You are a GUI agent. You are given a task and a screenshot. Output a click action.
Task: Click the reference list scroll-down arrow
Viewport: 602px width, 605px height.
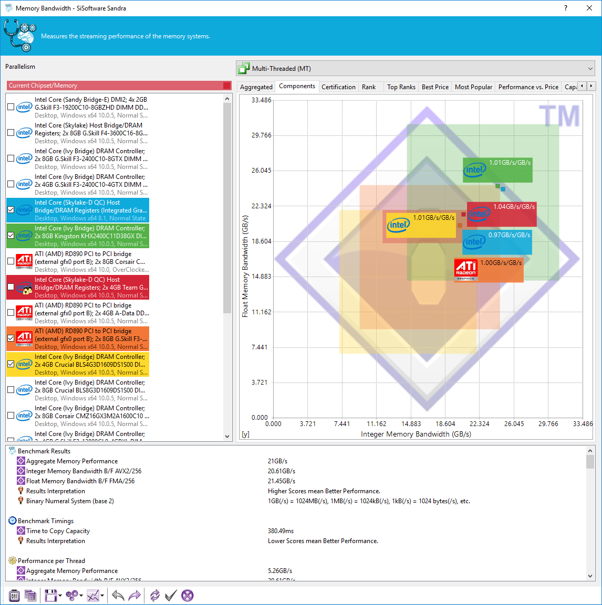tap(227, 437)
